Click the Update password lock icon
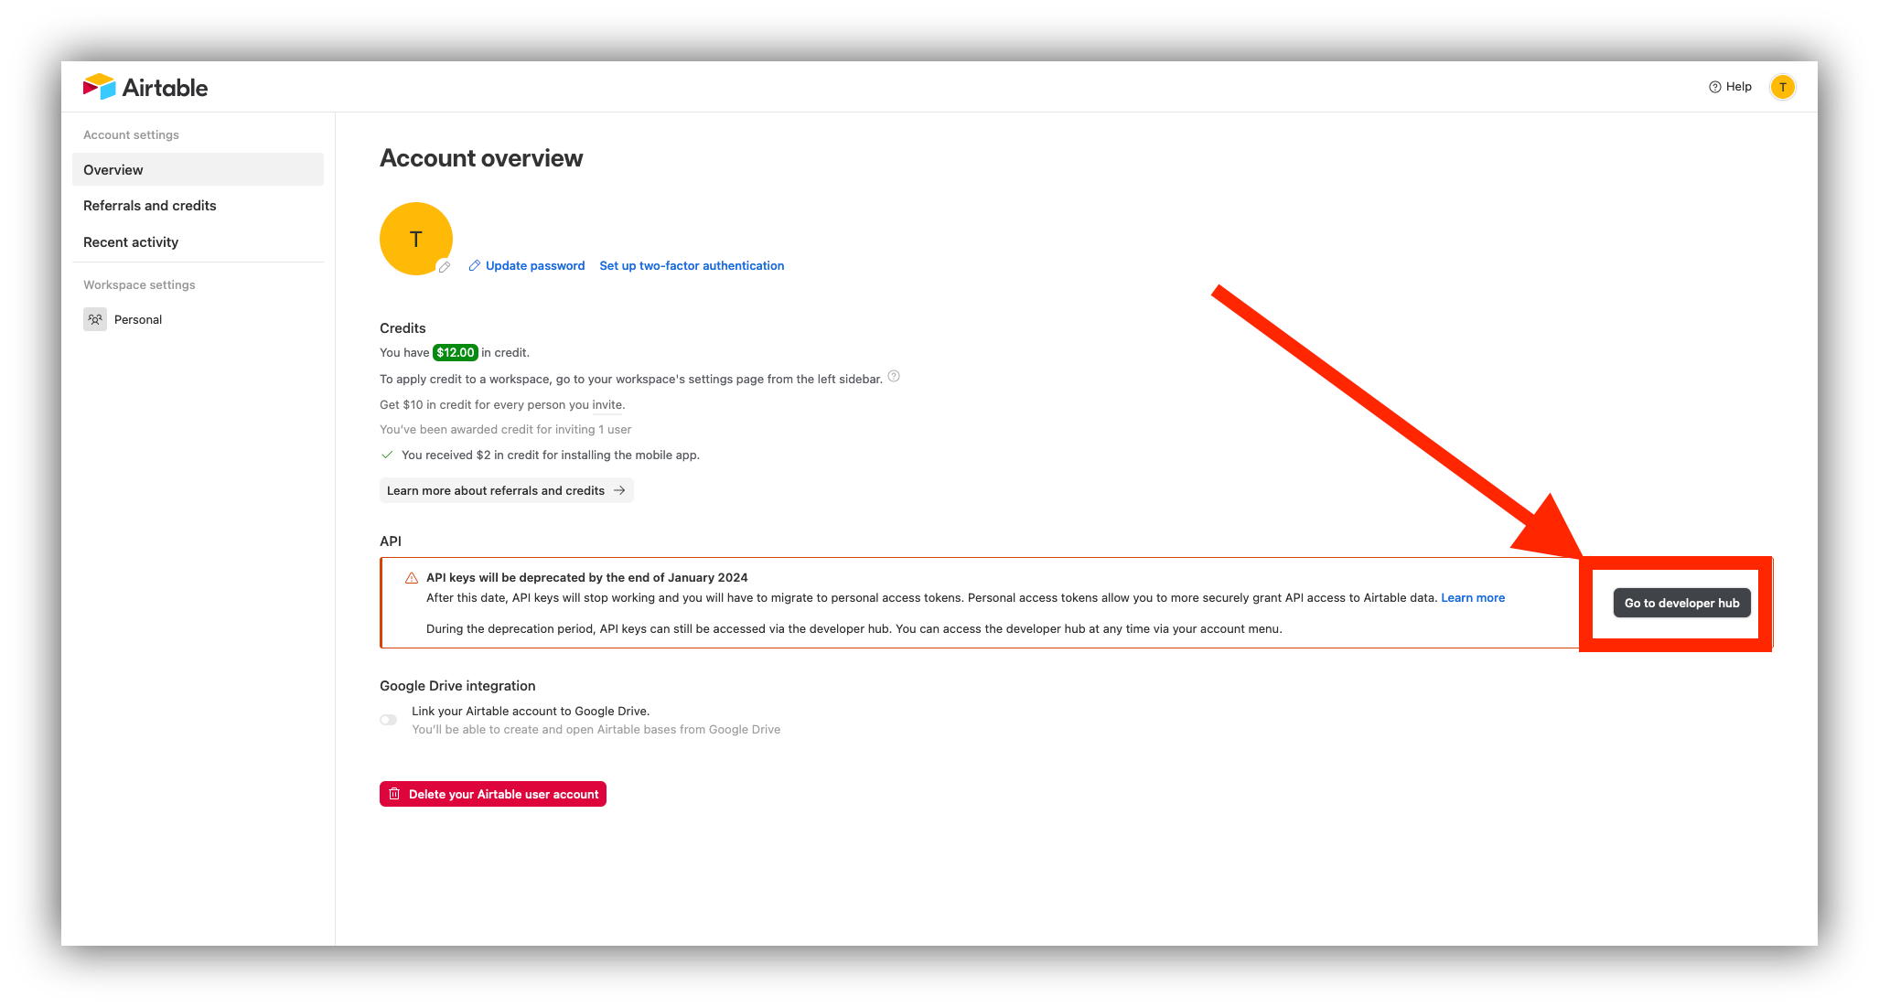 coord(474,265)
